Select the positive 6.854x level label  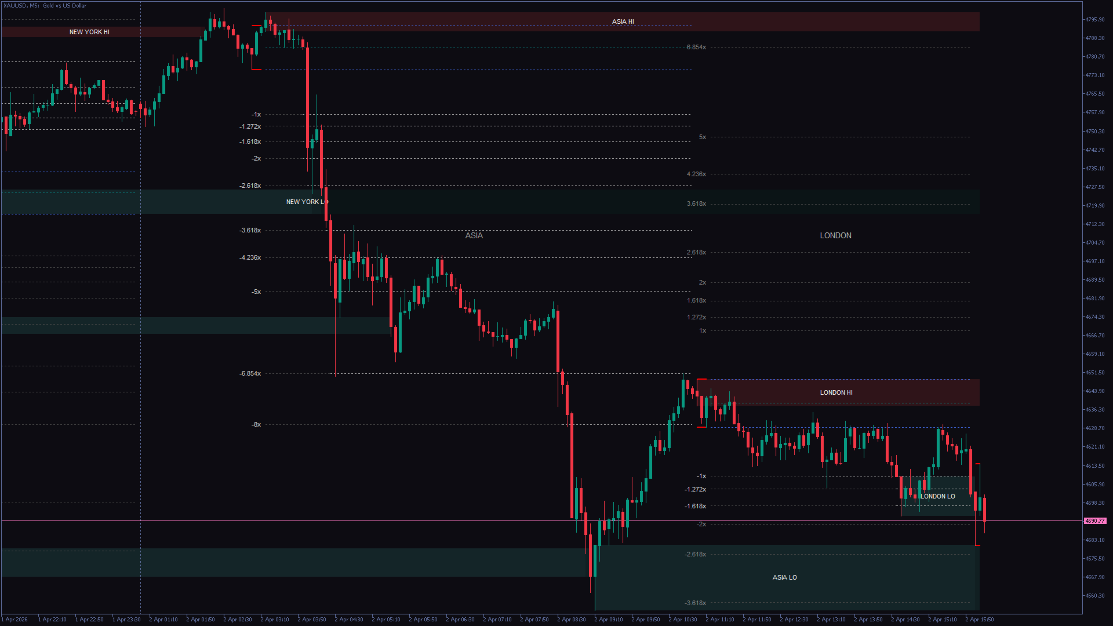(x=696, y=47)
